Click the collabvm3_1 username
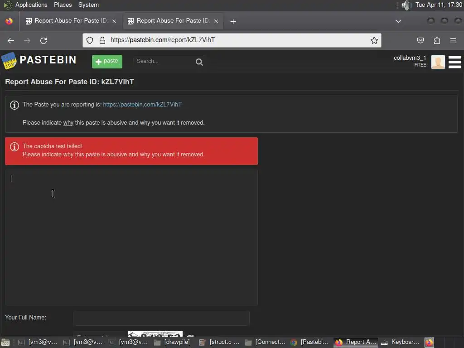 click(410, 58)
